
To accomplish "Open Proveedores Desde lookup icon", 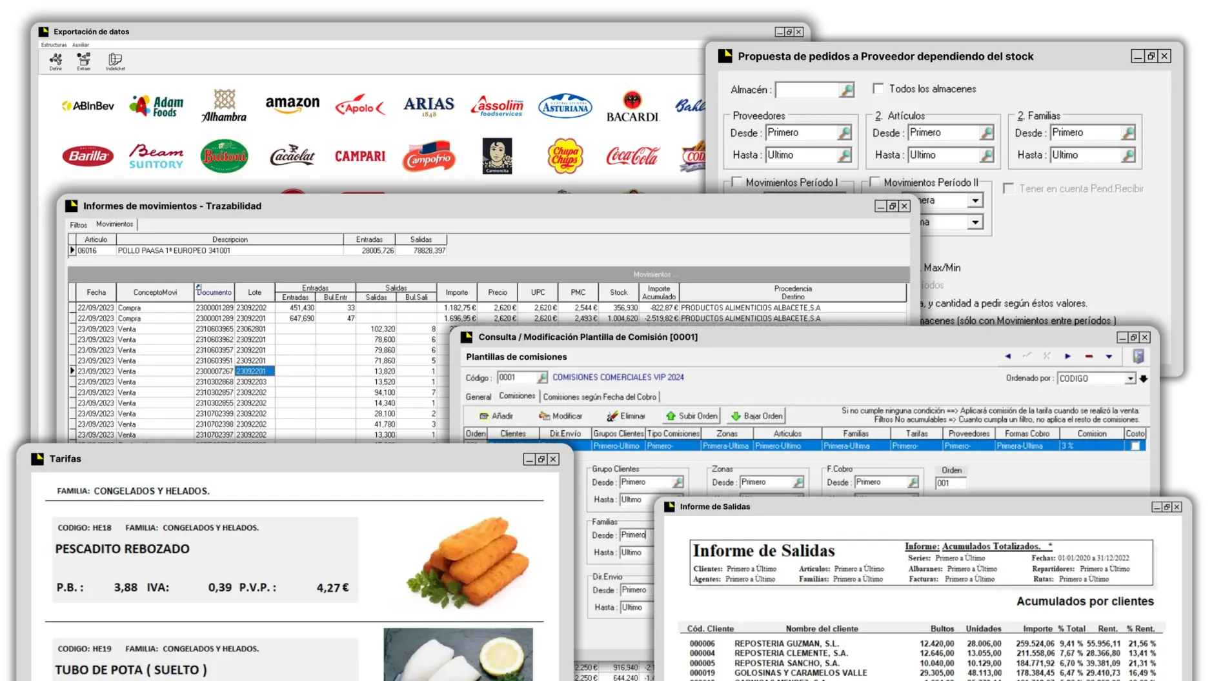I will 844,133.
